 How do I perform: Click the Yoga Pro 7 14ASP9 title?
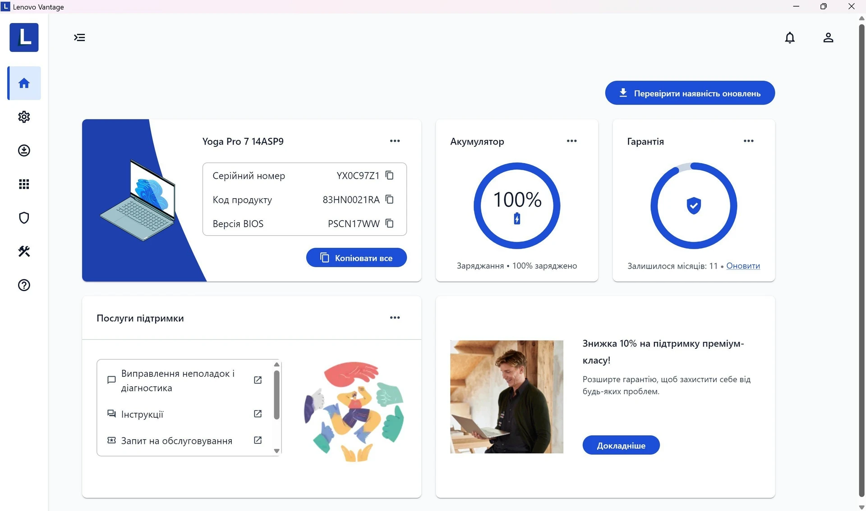243,141
